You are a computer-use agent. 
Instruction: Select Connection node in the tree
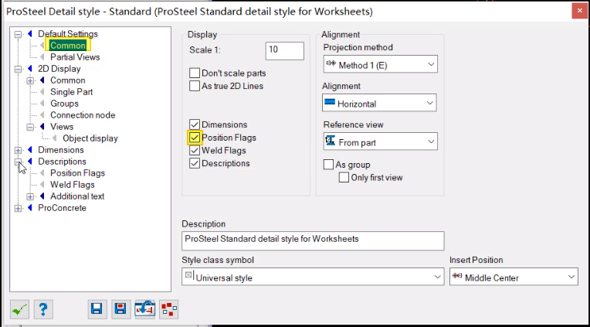tap(83, 115)
